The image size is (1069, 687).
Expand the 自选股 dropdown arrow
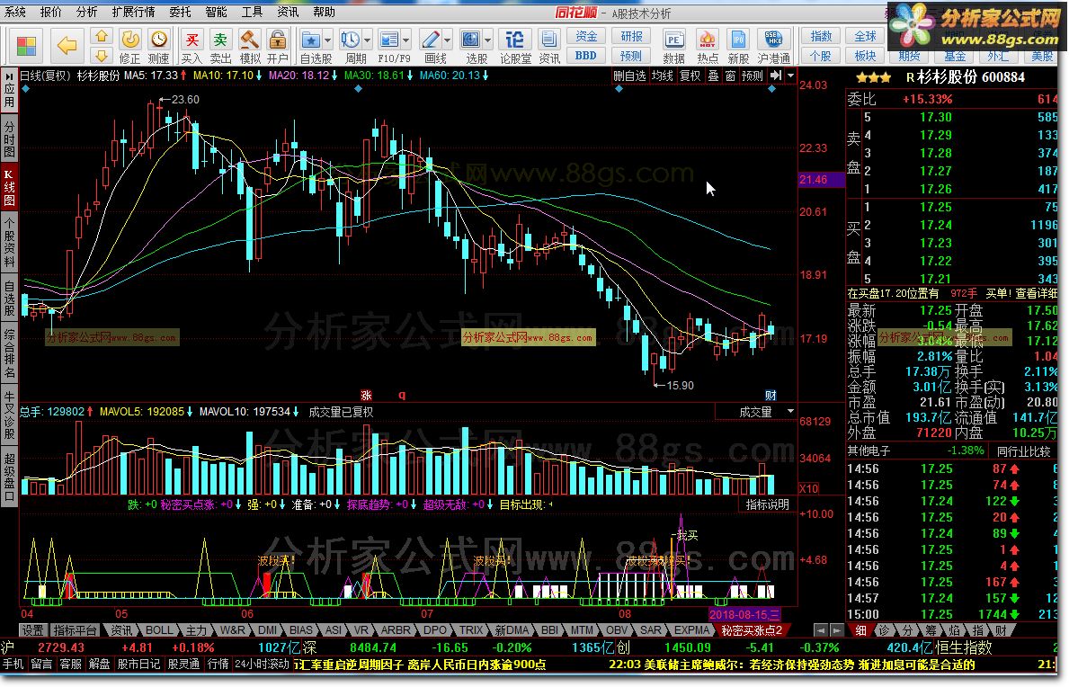coord(328,40)
